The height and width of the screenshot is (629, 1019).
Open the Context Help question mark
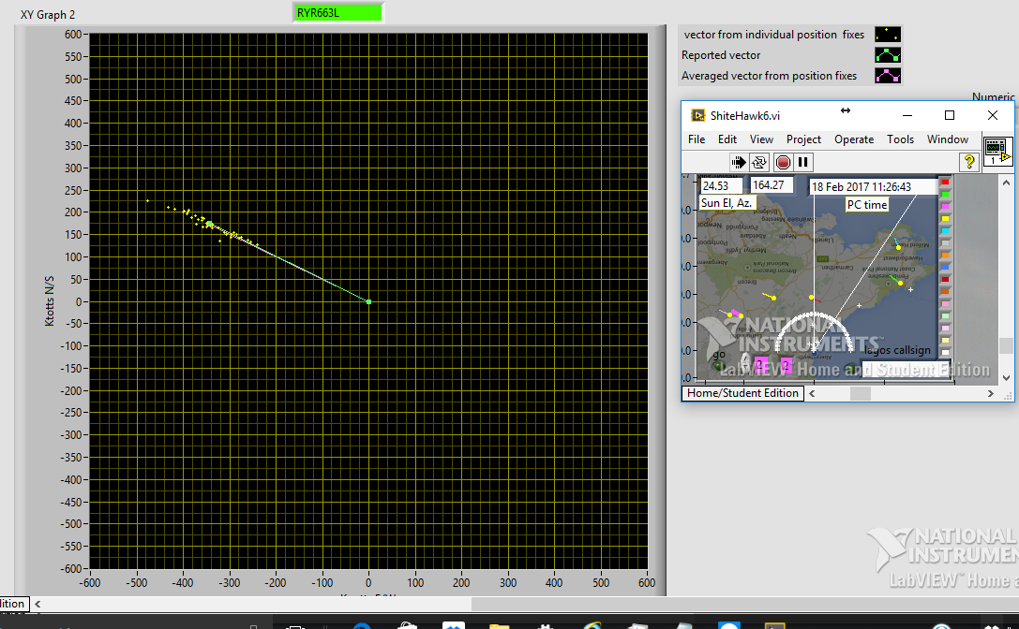click(968, 162)
